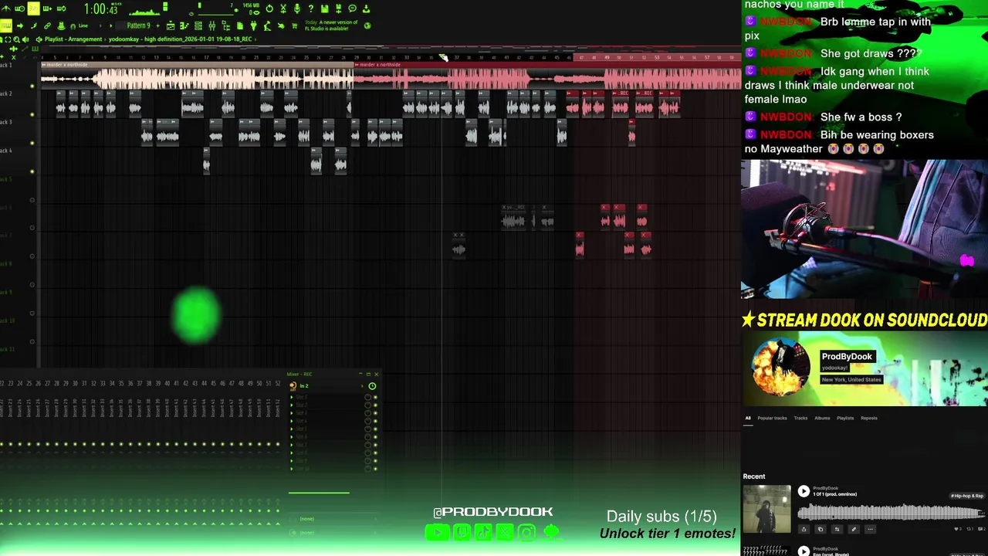Image resolution: width=988 pixels, height=556 pixels.
Task: Expand mixer Slot 4 arrow
Action: 292,421
